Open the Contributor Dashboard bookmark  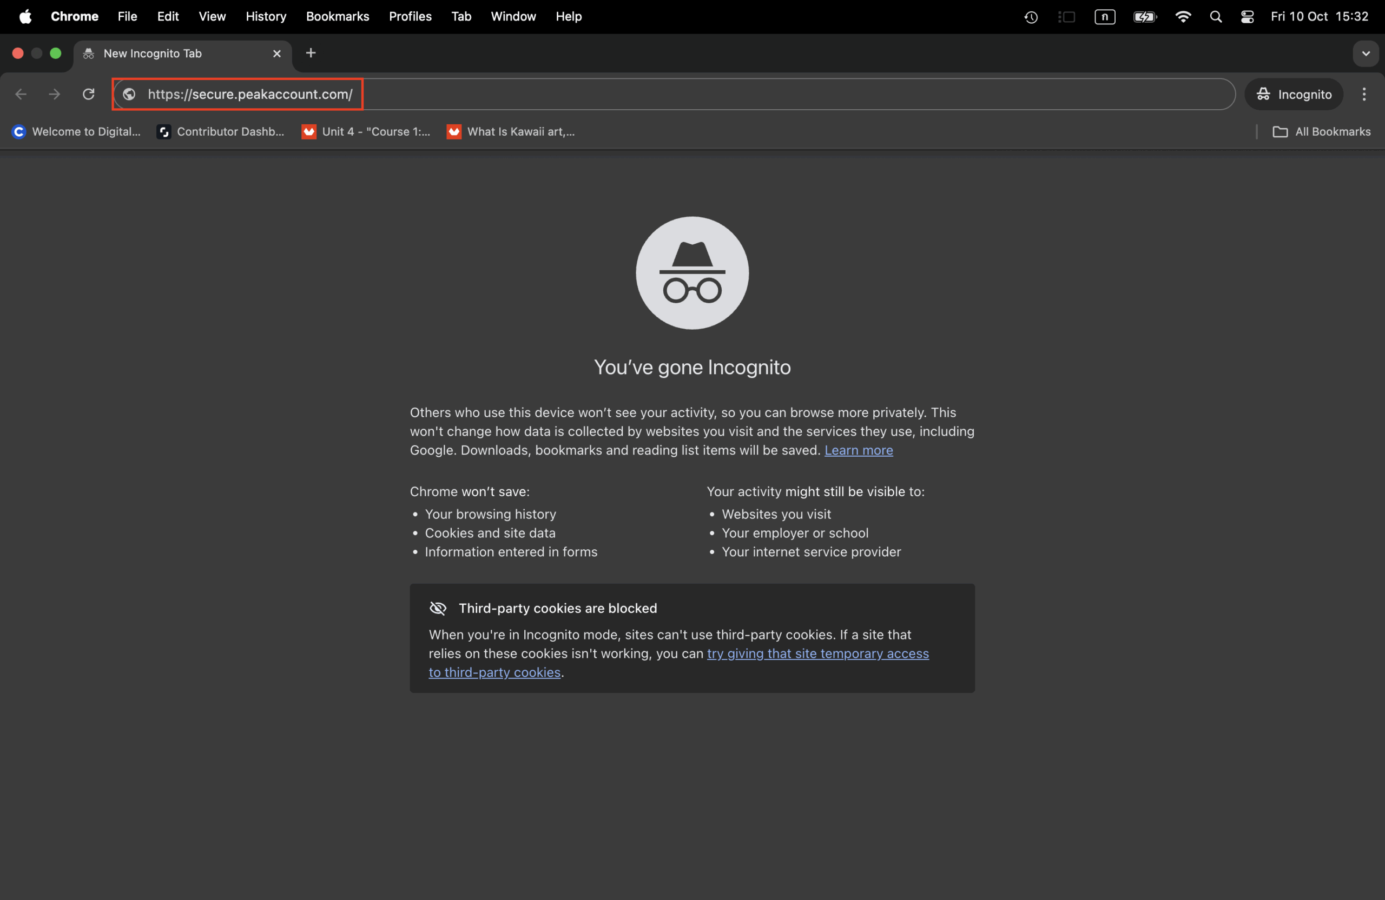(221, 131)
